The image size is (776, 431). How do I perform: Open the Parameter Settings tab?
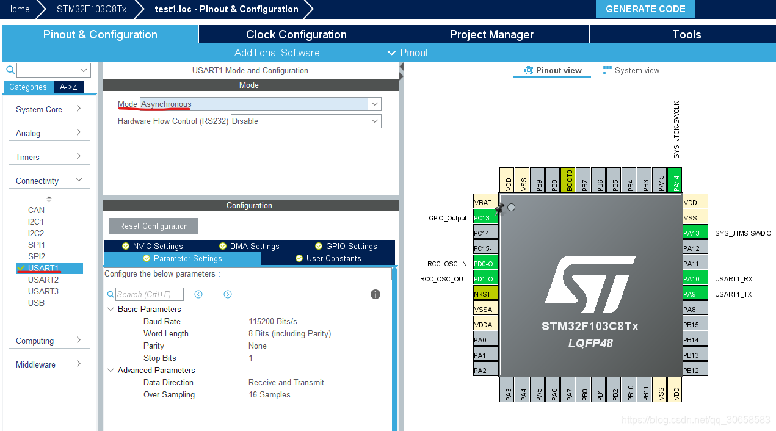pyautogui.click(x=182, y=258)
